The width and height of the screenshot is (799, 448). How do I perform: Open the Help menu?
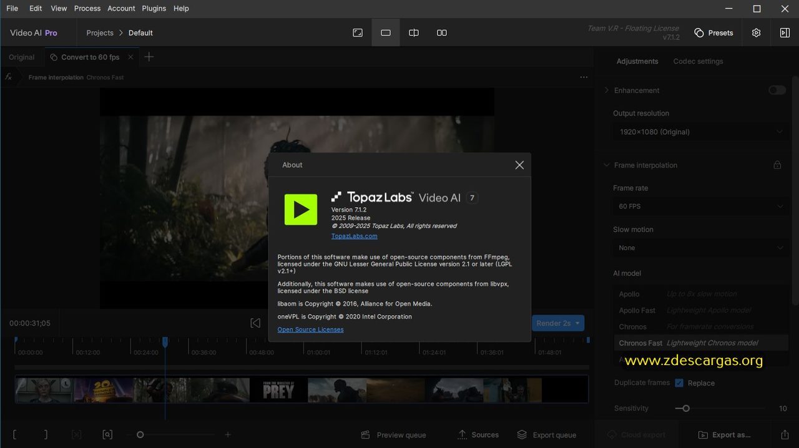click(x=181, y=8)
